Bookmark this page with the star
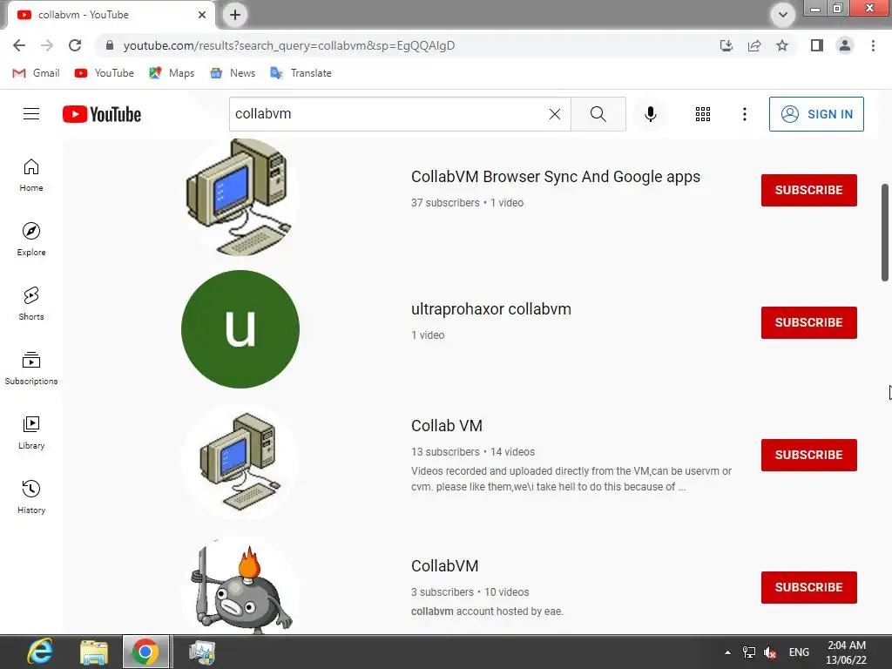The height and width of the screenshot is (669, 892). point(782,45)
